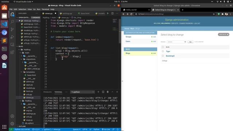
Task: Open the Action dropdown in Django admin
Action: (x=177, y=42)
